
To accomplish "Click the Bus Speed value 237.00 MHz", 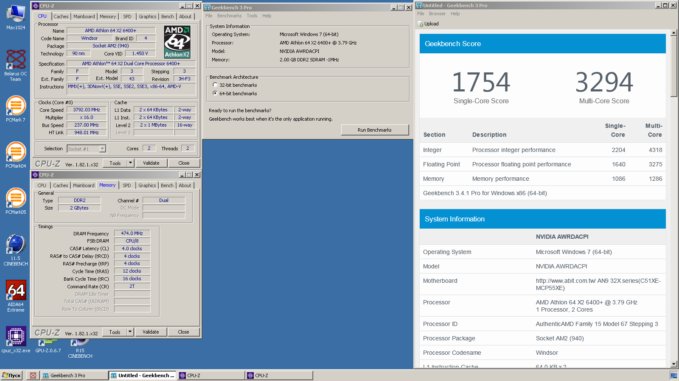I will point(87,125).
